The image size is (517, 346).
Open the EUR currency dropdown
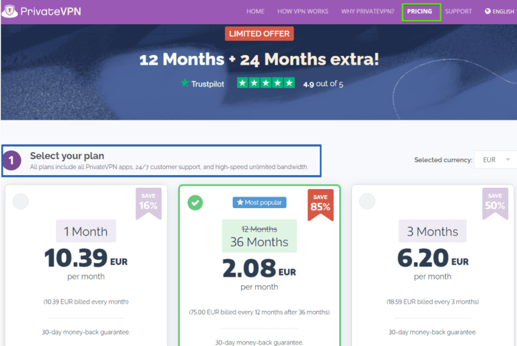click(x=495, y=160)
